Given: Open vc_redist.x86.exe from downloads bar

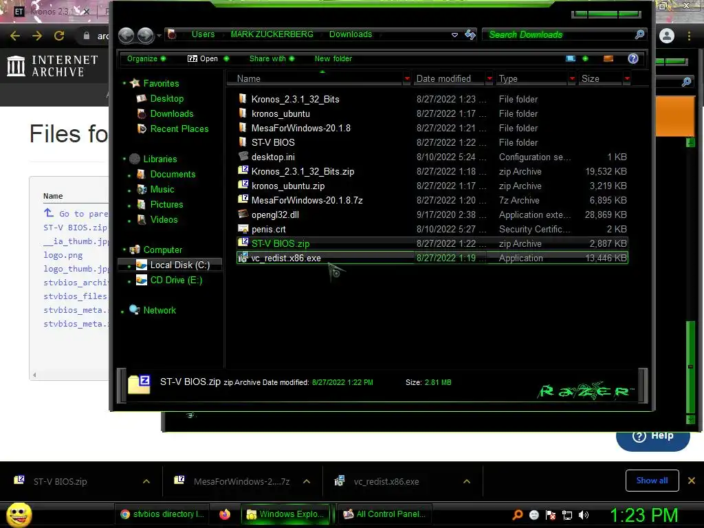Looking at the screenshot, I should pos(386,481).
